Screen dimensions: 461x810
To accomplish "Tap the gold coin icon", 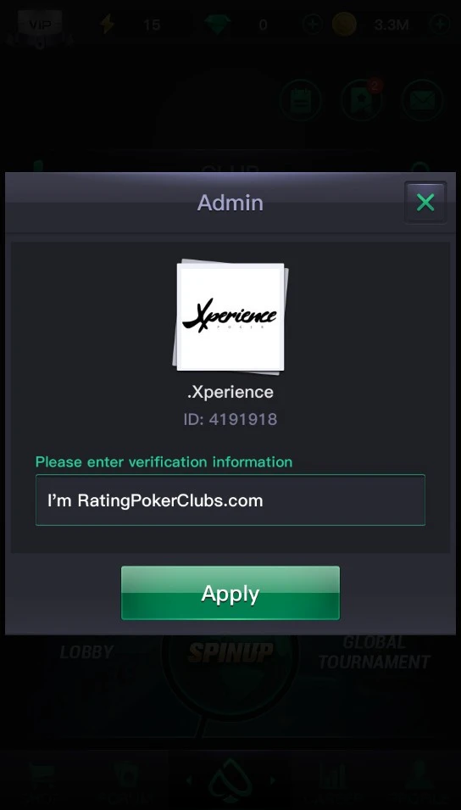I will [344, 25].
